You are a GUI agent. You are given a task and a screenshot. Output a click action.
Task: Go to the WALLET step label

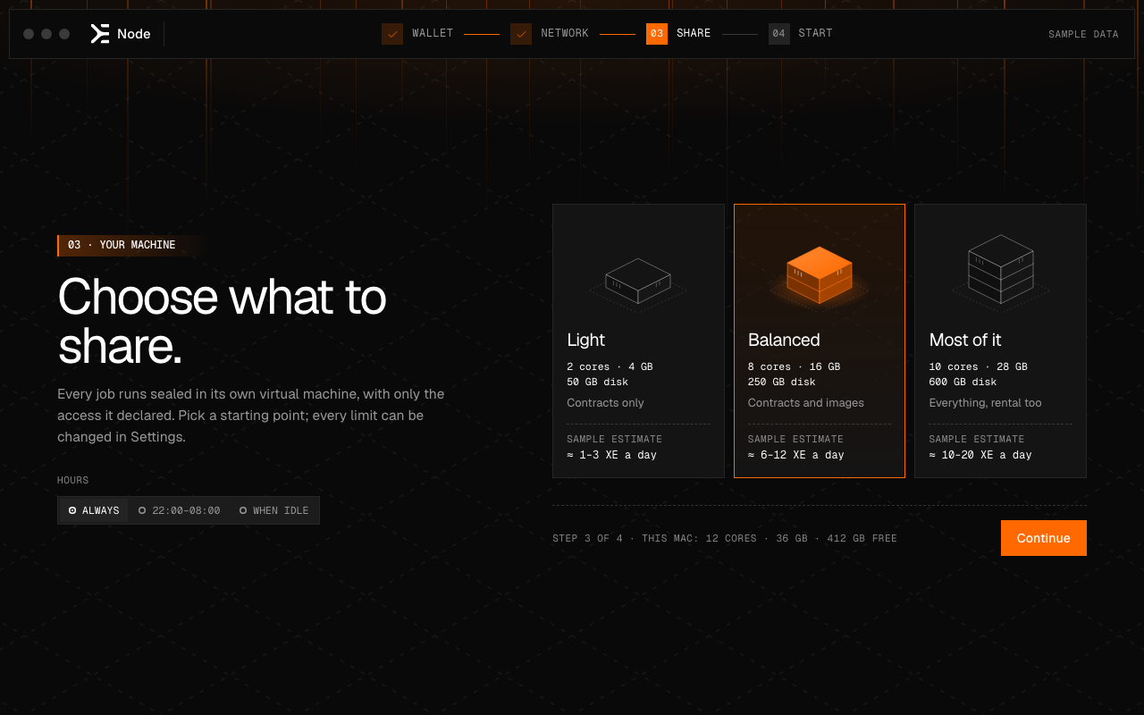pyautogui.click(x=433, y=33)
